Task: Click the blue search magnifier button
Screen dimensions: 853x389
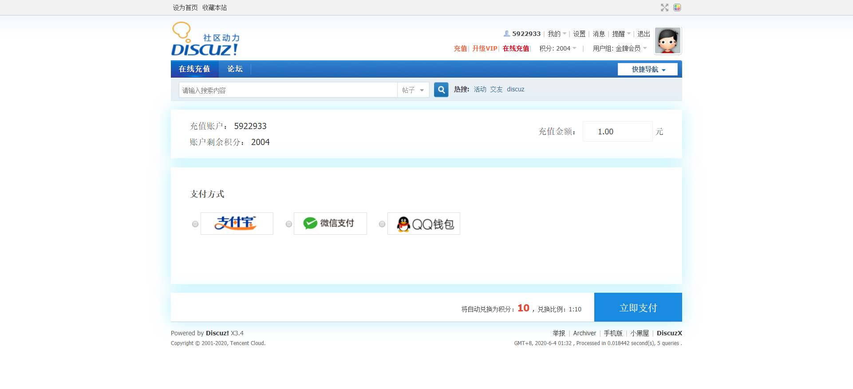Action: (x=441, y=90)
